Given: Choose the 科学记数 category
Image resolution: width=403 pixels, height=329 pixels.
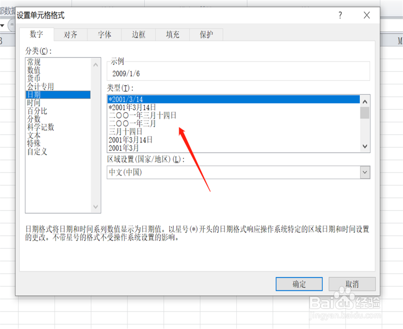Looking at the screenshot, I should pyautogui.click(x=58, y=127).
